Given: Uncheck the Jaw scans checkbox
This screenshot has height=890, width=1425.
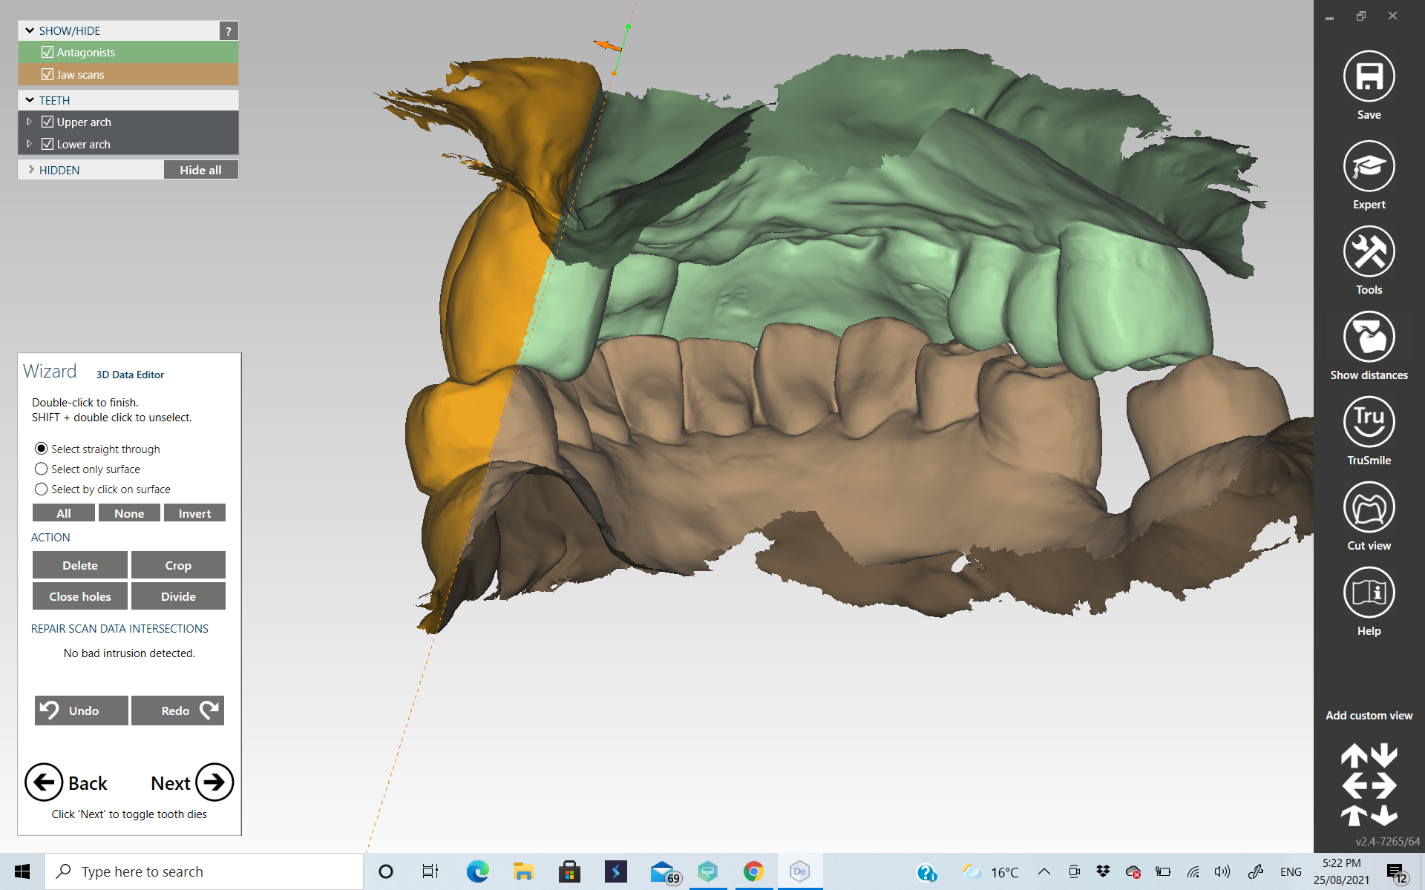Looking at the screenshot, I should coord(47,74).
